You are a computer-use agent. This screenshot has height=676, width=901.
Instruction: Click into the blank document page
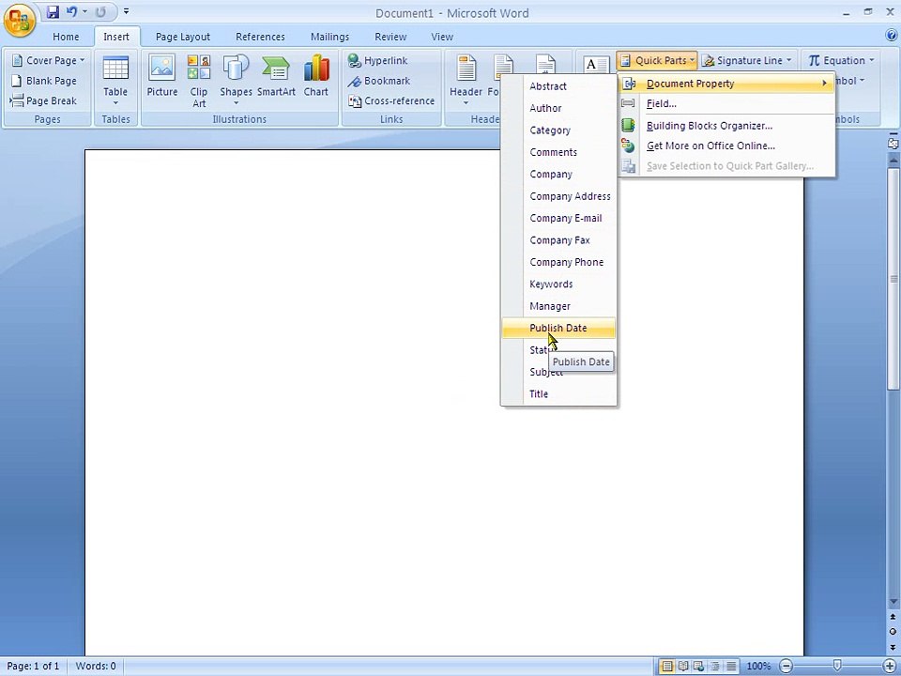coord(444,403)
